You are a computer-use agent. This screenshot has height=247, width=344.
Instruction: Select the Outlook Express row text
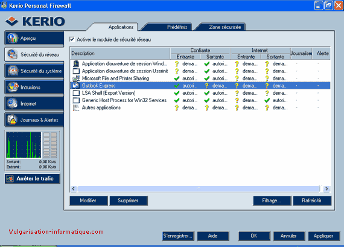click(x=98, y=86)
